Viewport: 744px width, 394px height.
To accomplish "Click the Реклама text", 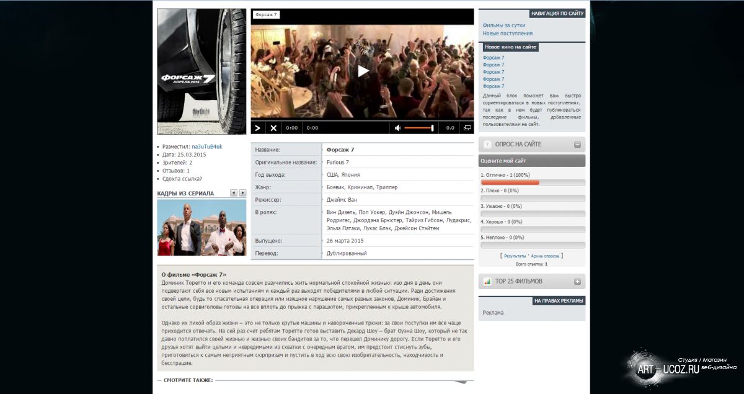I will pyautogui.click(x=494, y=313).
